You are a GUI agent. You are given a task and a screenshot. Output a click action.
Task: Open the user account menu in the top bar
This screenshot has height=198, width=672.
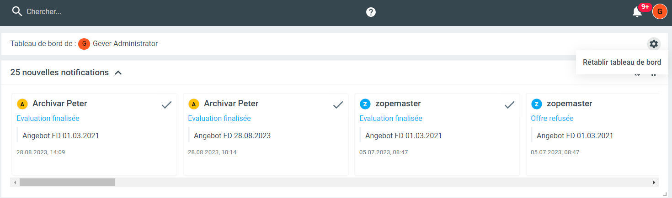coord(660,12)
